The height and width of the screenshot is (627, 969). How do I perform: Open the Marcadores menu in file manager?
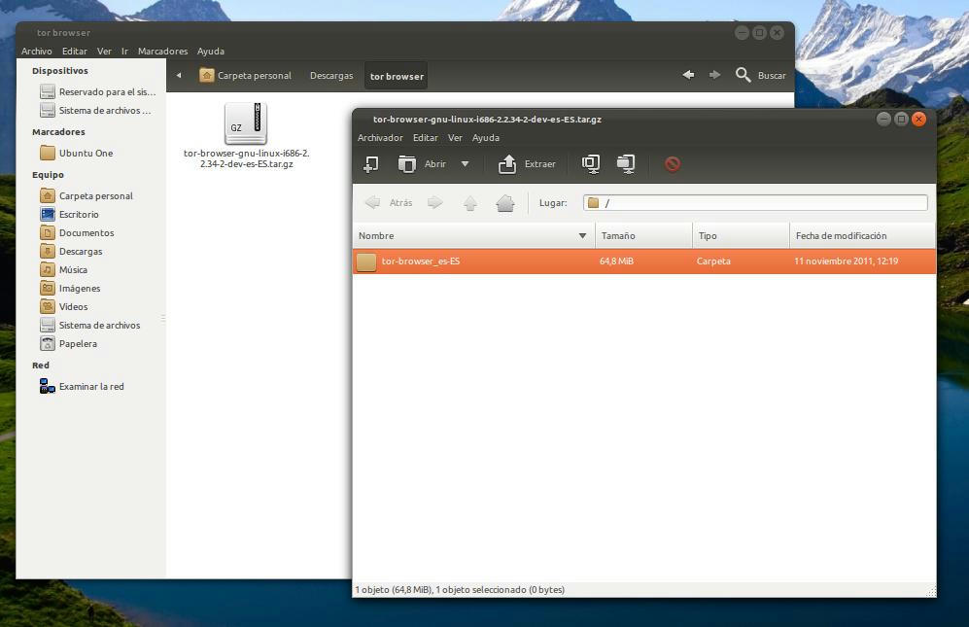(162, 52)
